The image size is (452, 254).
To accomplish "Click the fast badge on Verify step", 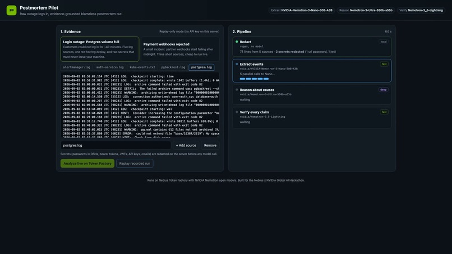I will click(384, 112).
